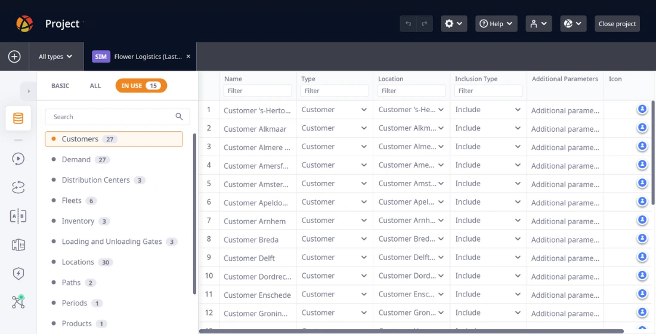Open the risk analysis shield icon
656x334 pixels.
click(18, 274)
